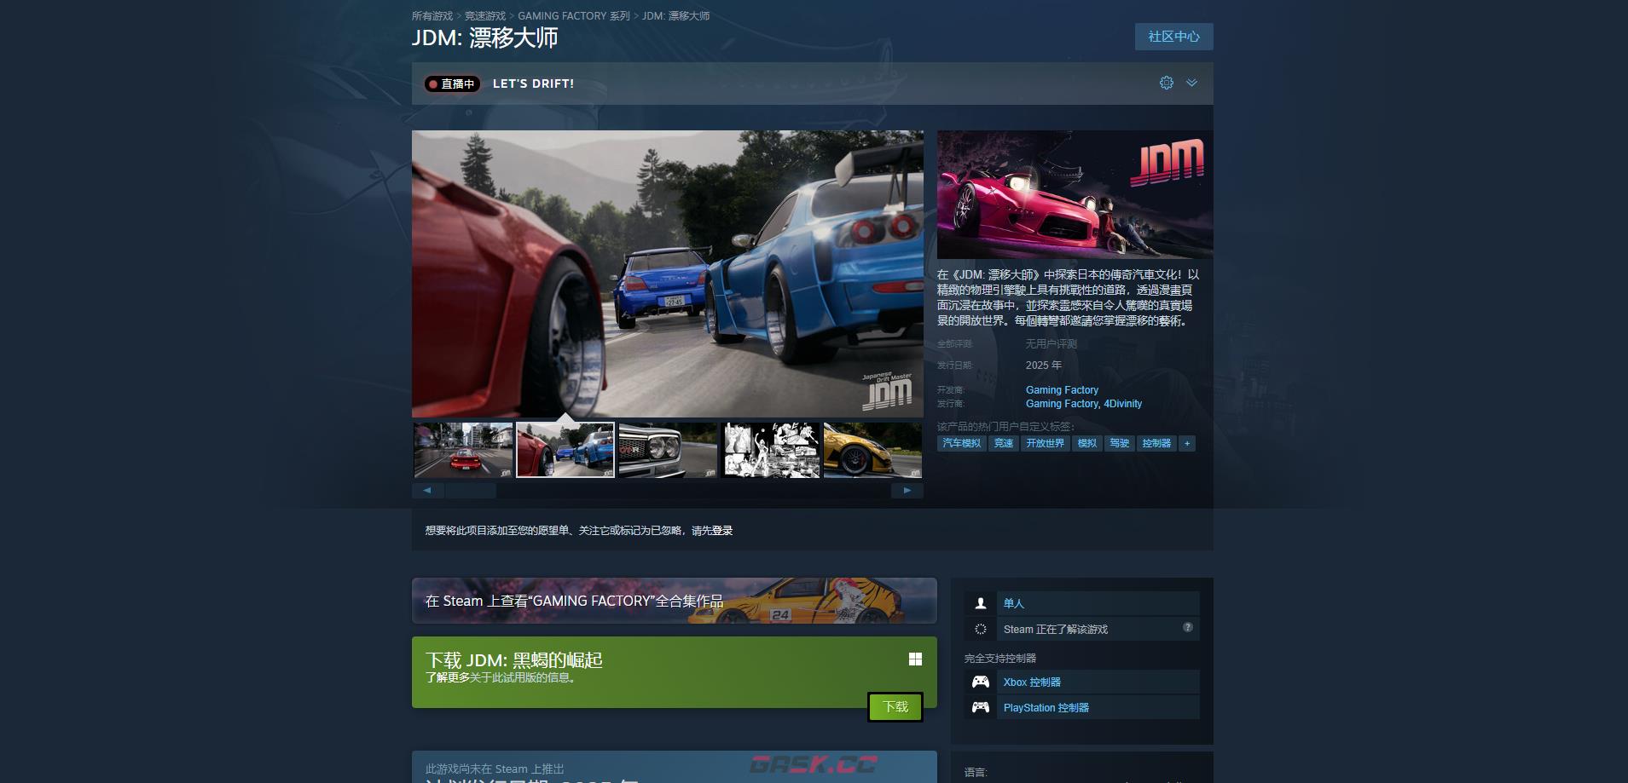Open the 社区中心 community hub button
The width and height of the screenshot is (1628, 783).
click(1173, 37)
